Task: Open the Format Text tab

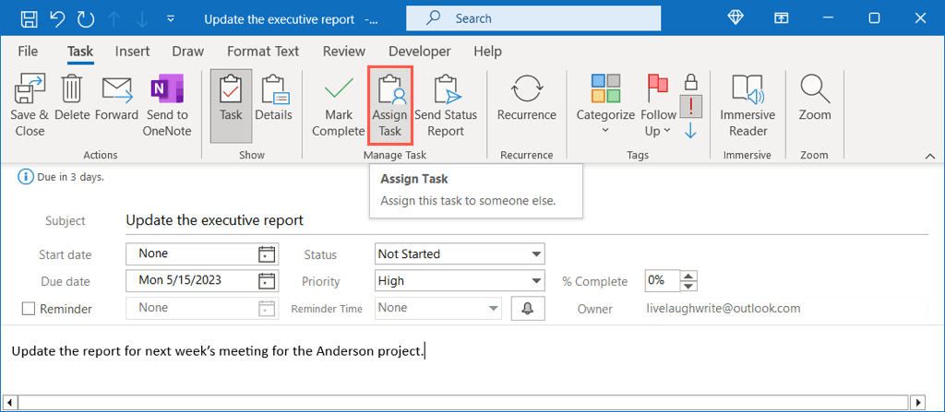Action: click(x=263, y=52)
